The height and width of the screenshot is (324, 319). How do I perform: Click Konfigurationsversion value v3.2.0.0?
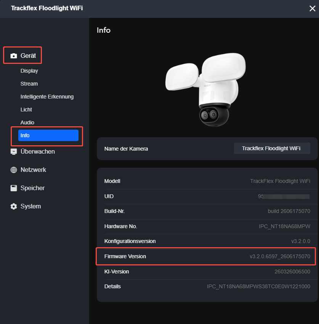[301, 241]
